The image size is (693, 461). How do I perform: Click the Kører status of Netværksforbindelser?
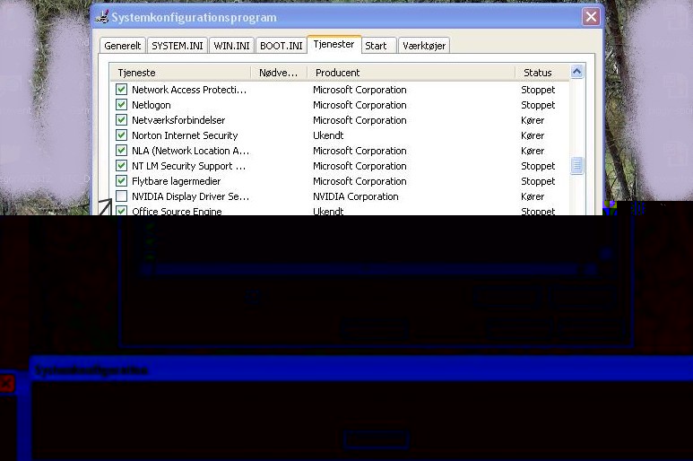click(x=533, y=120)
